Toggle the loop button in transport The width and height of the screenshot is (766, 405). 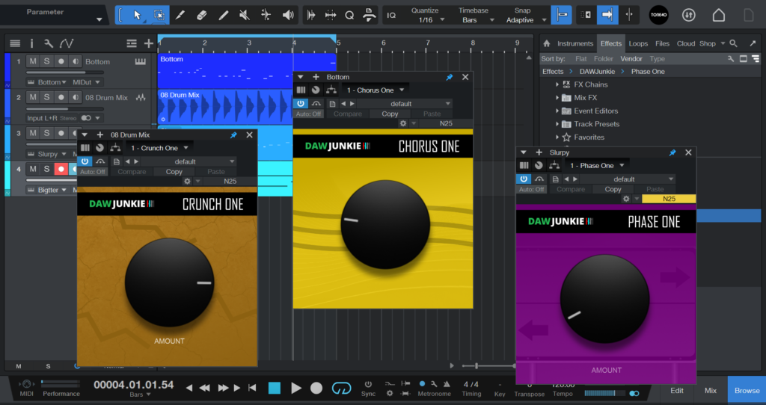[x=341, y=388]
